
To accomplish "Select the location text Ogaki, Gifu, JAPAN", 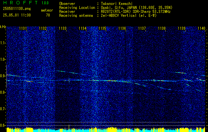I will point(119,8).
